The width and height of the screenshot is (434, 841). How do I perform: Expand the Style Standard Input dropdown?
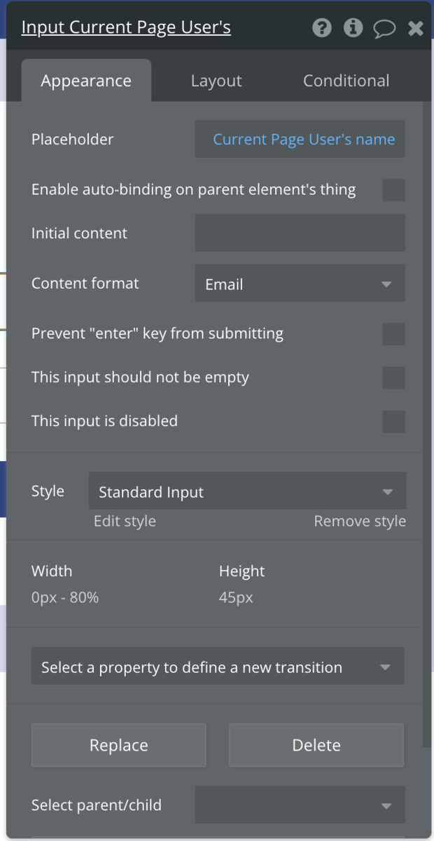247,491
